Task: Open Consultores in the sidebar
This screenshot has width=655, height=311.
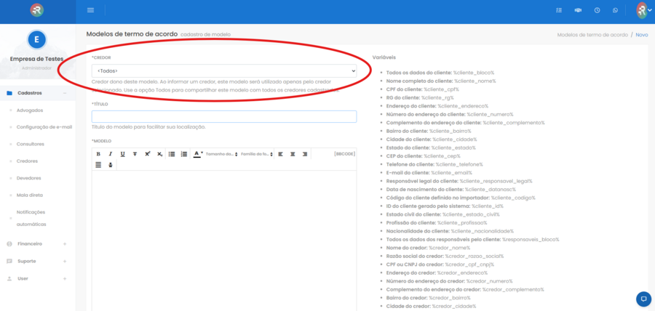Action: pyautogui.click(x=30, y=144)
